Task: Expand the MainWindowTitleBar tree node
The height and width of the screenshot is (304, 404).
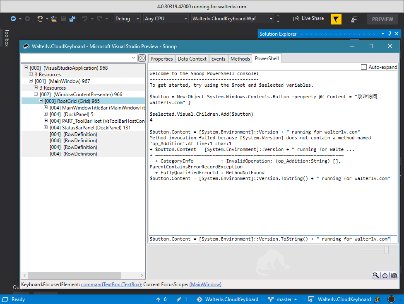Action: coord(46,108)
